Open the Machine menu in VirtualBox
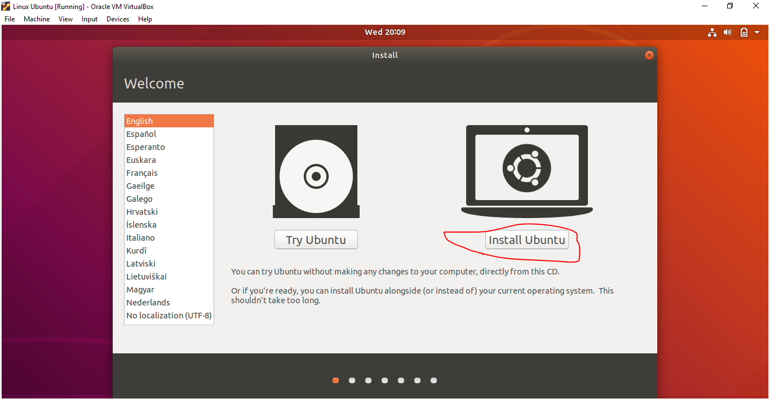The width and height of the screenshot is (770, 399). pyautogui.click(x=37, y=19)
